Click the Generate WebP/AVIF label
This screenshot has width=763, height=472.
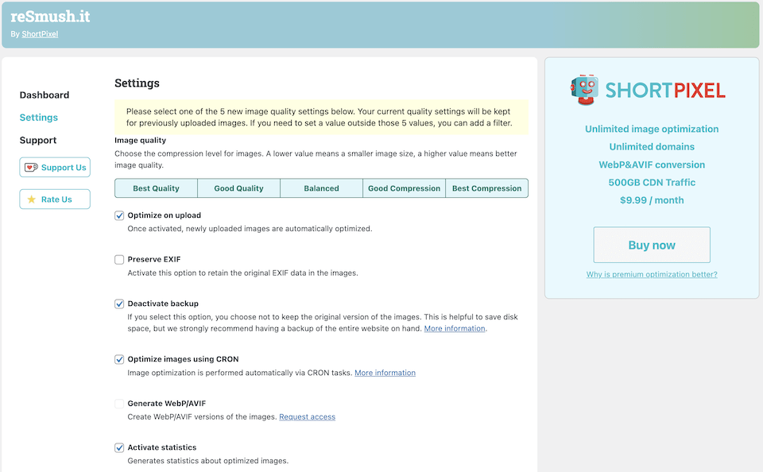click(166, 404)
